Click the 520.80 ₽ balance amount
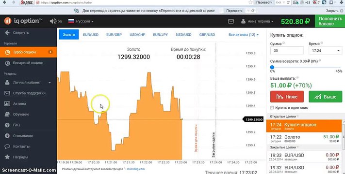 click(296, 21)
